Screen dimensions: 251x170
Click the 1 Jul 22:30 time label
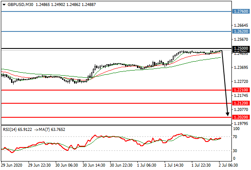coord(201,165)
